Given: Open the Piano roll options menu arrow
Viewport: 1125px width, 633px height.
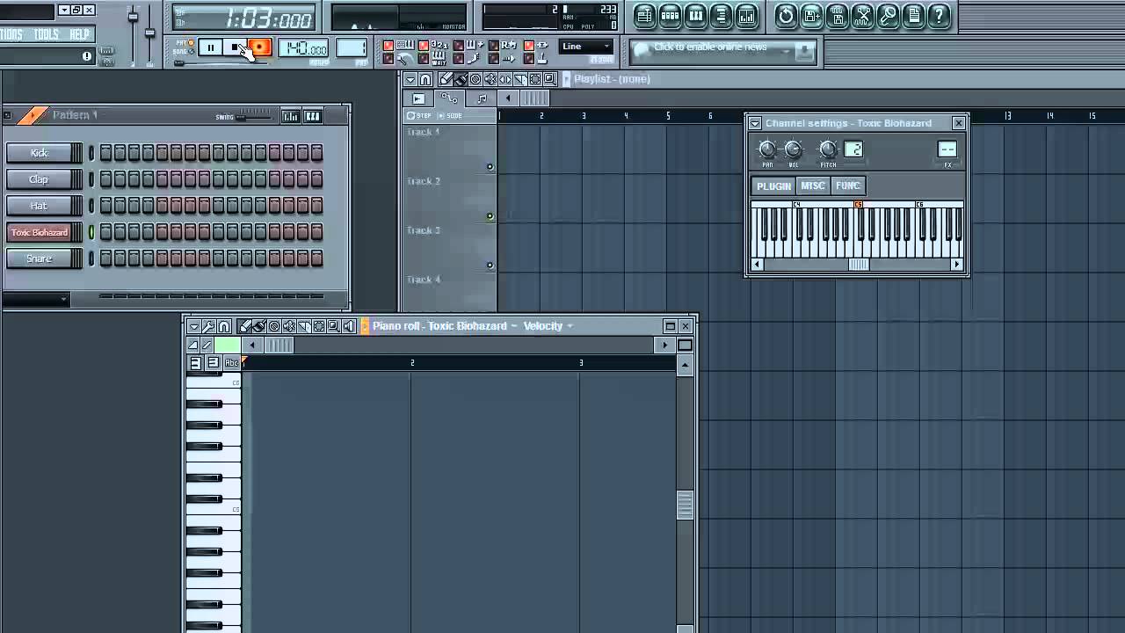Looking at the screenshot, I should click(194, 327).
